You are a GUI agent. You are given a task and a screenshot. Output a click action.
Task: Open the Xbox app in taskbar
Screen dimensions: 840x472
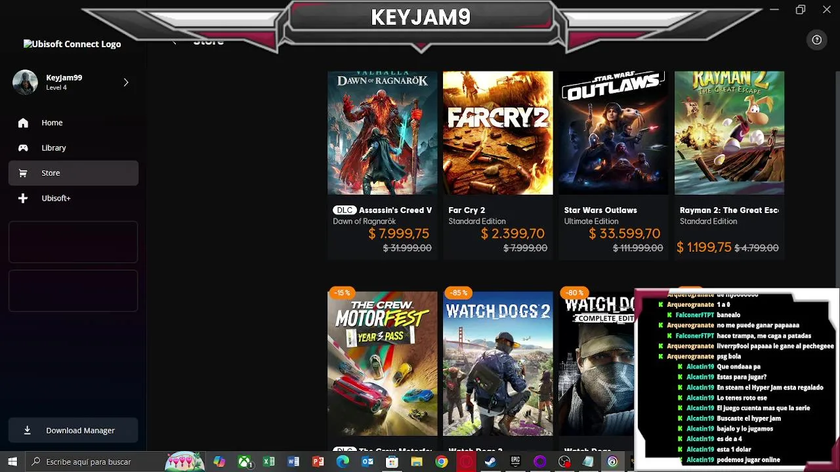tap(244, 462)
